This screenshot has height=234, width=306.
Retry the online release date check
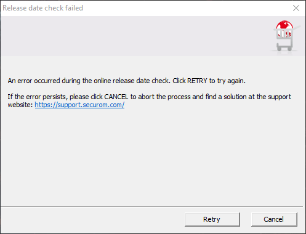pos(212,219)
